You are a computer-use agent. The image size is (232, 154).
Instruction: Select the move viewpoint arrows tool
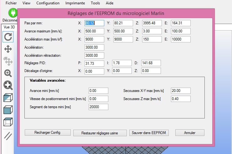[x=8, y=49]
